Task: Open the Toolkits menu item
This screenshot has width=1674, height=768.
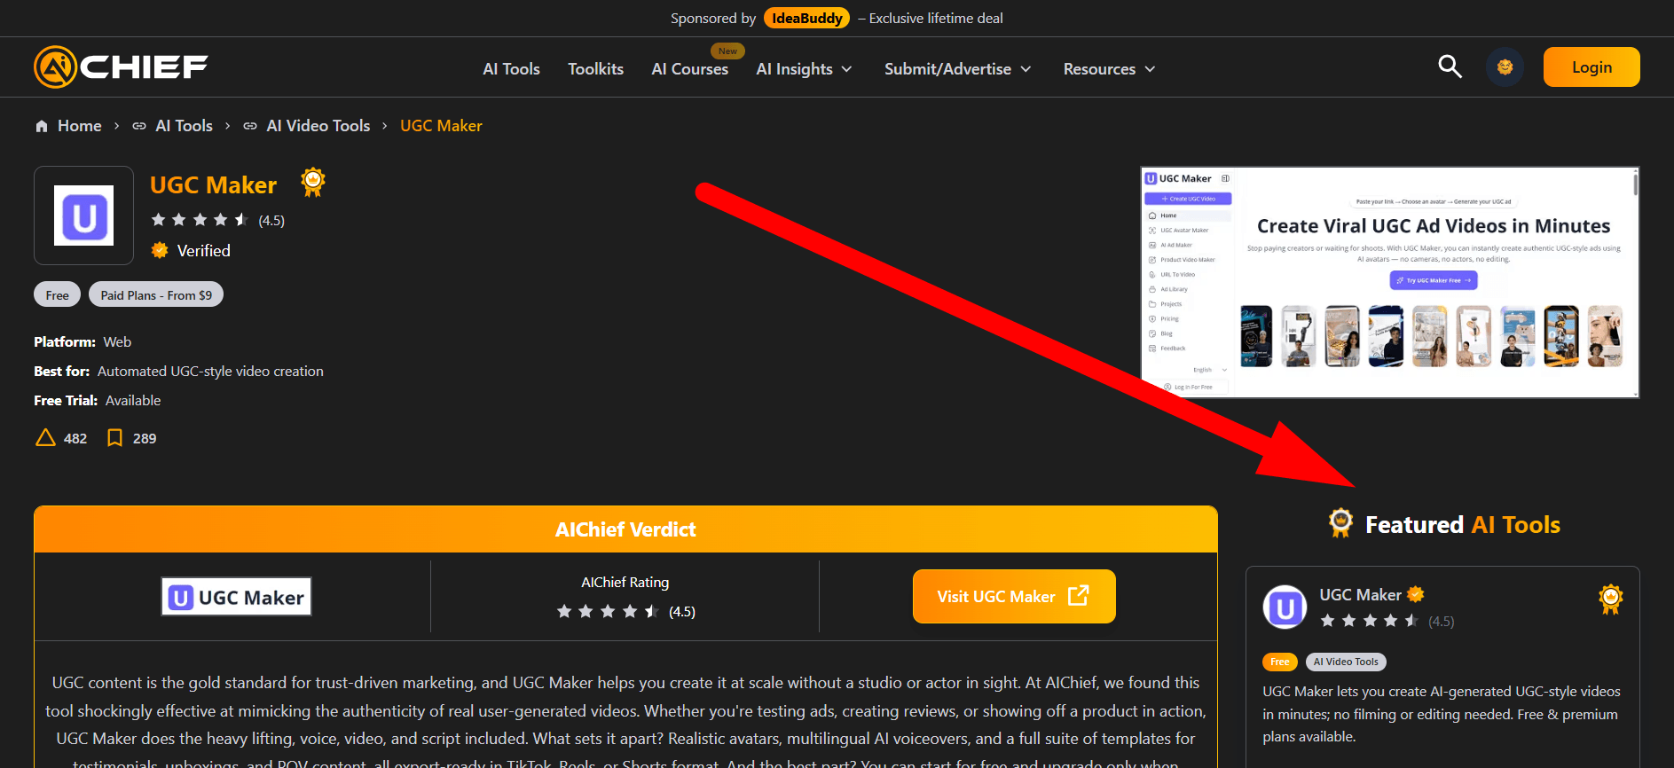Action: (595, 69)
